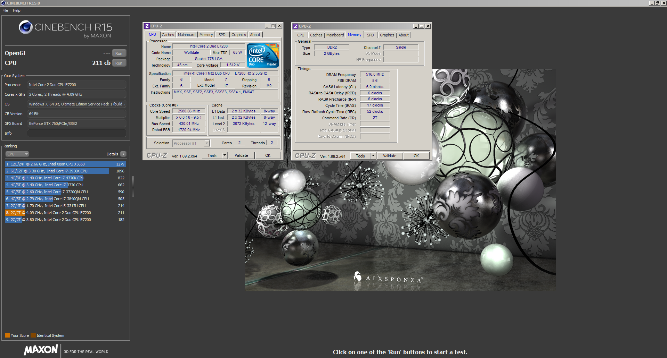Switch to Mainboard tab in left CPU-Z window
The image size is (667, 358).
point(187,35)
